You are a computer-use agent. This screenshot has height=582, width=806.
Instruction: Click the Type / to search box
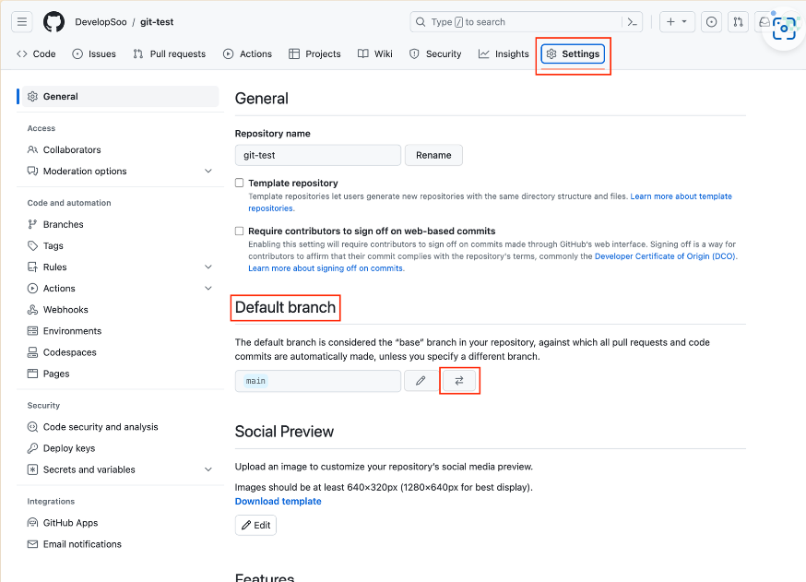click(527, 22)
